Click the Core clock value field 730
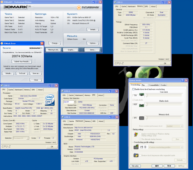The image size is (193, 170). pos(135,95)
